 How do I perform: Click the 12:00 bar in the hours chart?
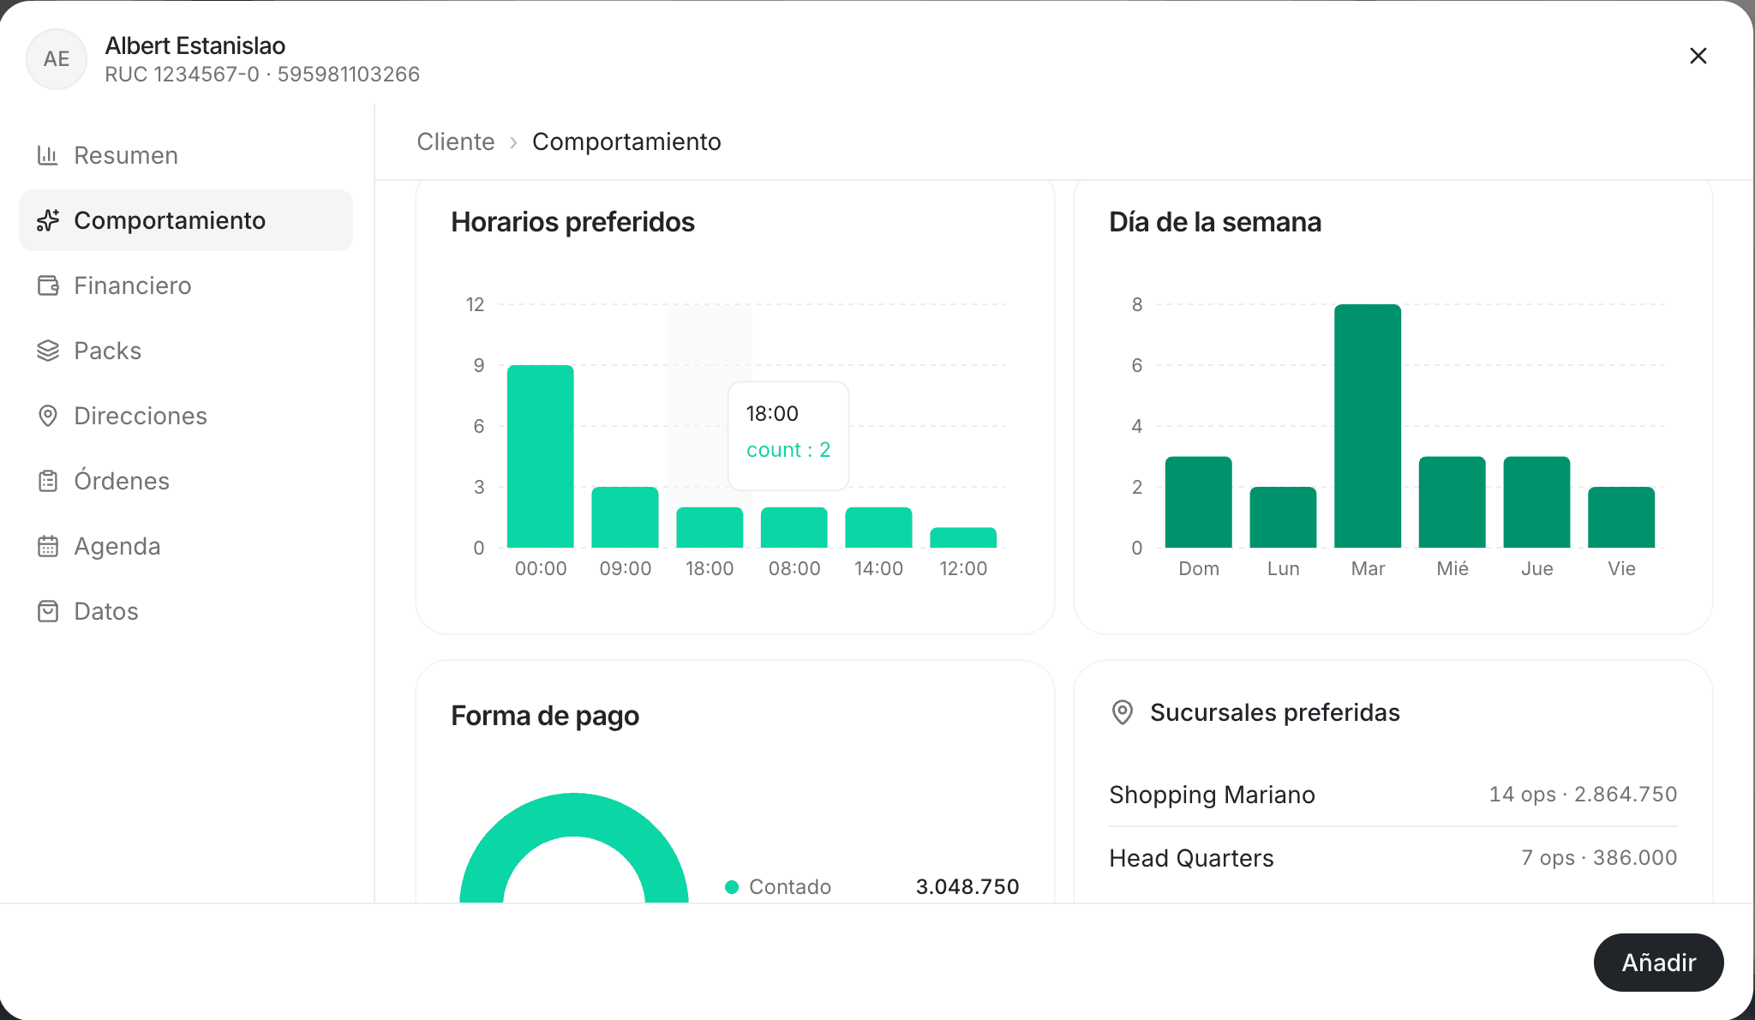[x=963, y=537]
